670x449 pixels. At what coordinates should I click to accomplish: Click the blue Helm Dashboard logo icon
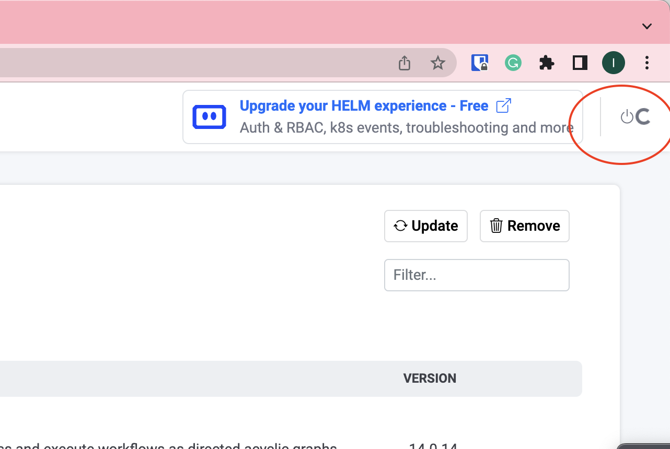pyautogui.click(x=209, y=116)
